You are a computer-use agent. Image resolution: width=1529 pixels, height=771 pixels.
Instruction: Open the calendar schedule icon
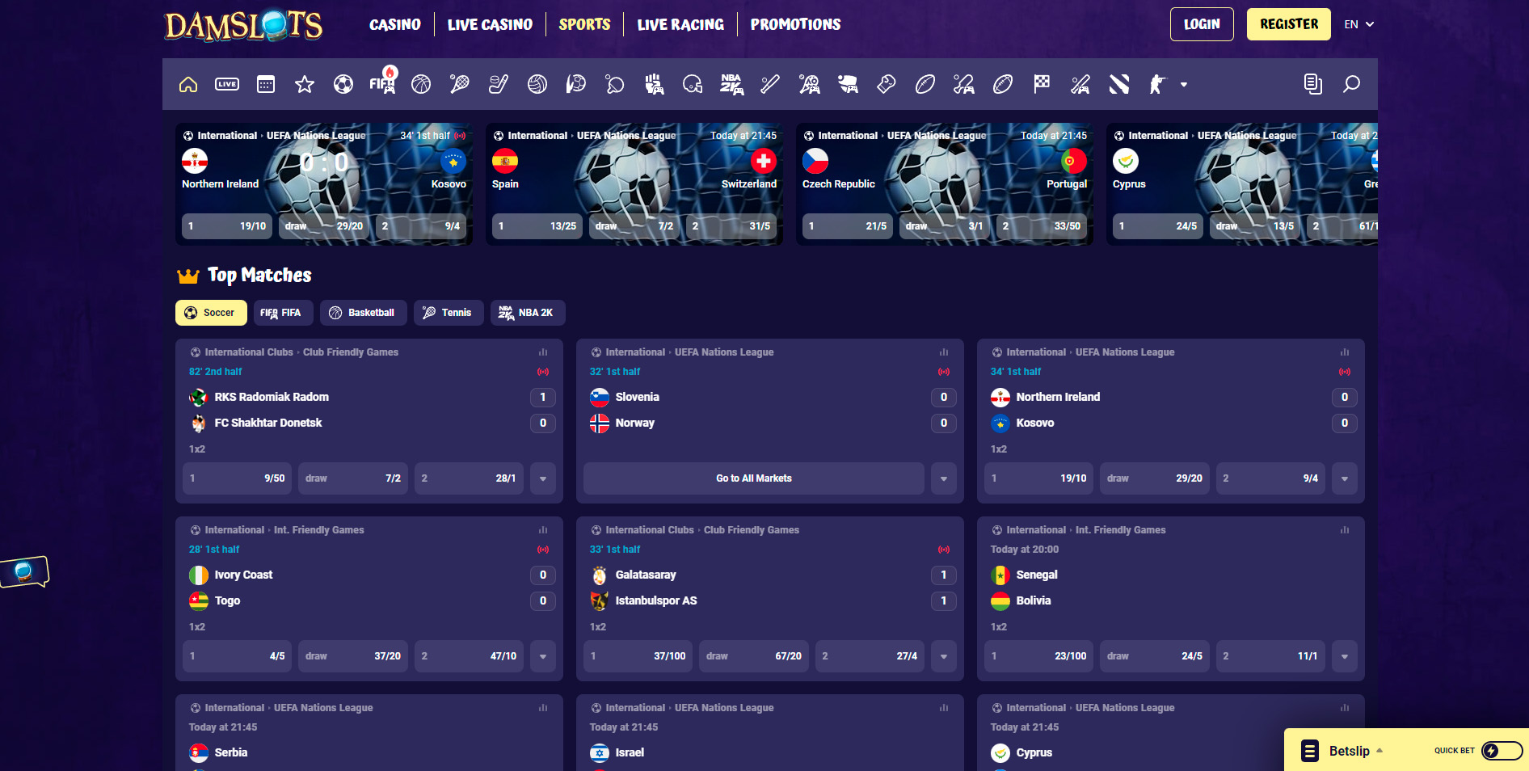pos(266,84)
